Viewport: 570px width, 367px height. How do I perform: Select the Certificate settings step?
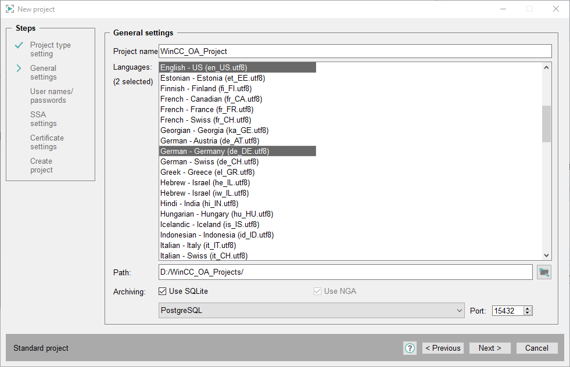47,142
